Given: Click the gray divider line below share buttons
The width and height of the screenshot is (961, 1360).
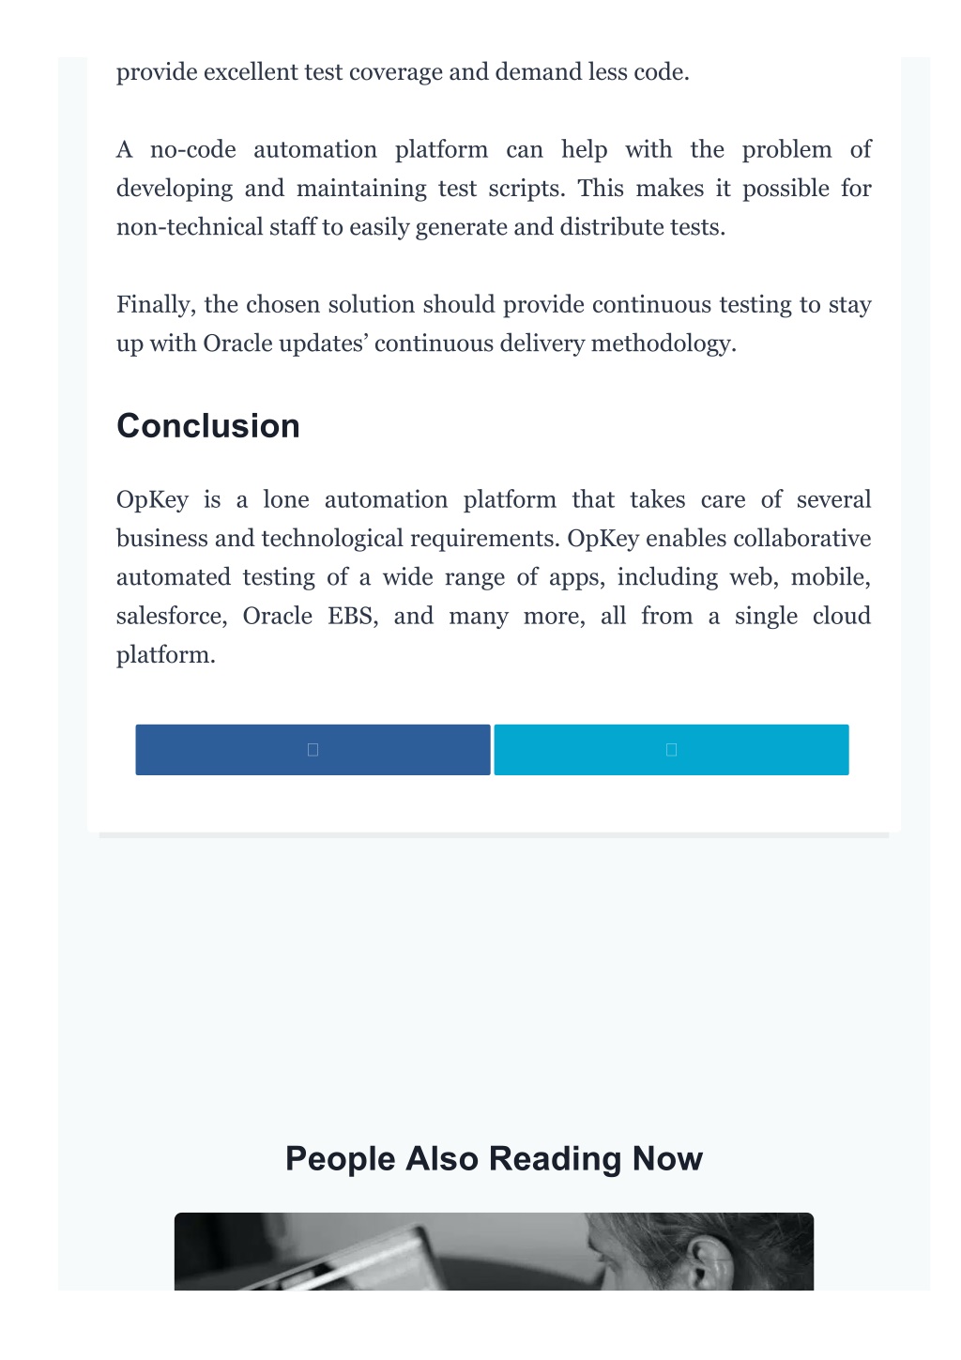Looking at the screenshot, I should (494, 834).
